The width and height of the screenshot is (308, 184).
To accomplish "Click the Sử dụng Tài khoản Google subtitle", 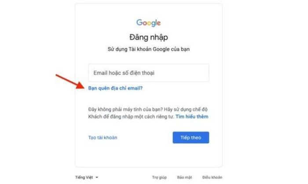I will pos(149,49).
